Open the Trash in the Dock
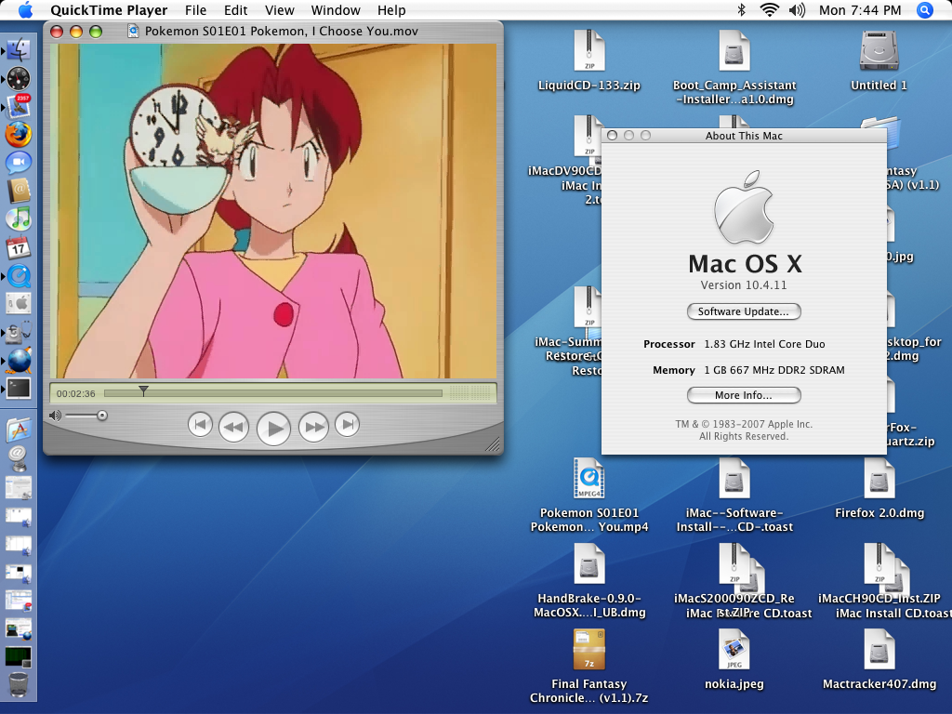Viewport: 952px width, 714px height. pos(18,686)
